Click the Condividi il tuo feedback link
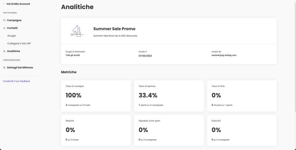The height and width of the screenshot is (150, 296). point(16,81)
